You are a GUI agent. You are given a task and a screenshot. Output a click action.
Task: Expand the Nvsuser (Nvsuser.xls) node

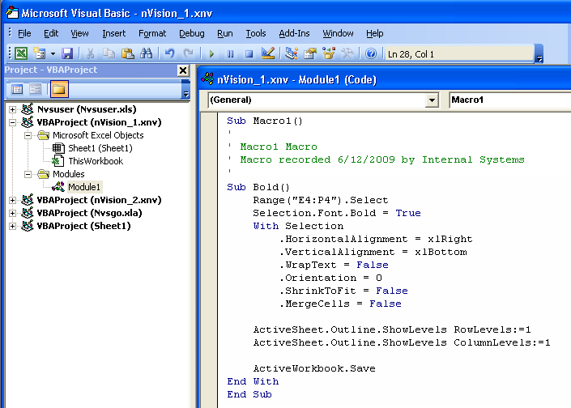coord(12,109)
